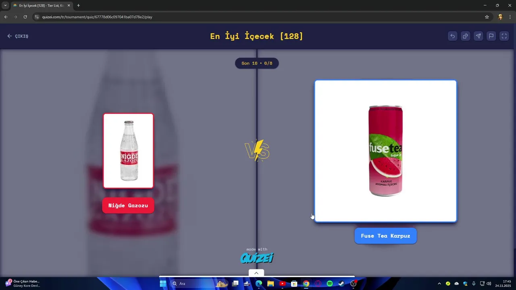Open OneDrive cloud tray icon
This screenshot has height=290, width=516.
click(456, 284)
